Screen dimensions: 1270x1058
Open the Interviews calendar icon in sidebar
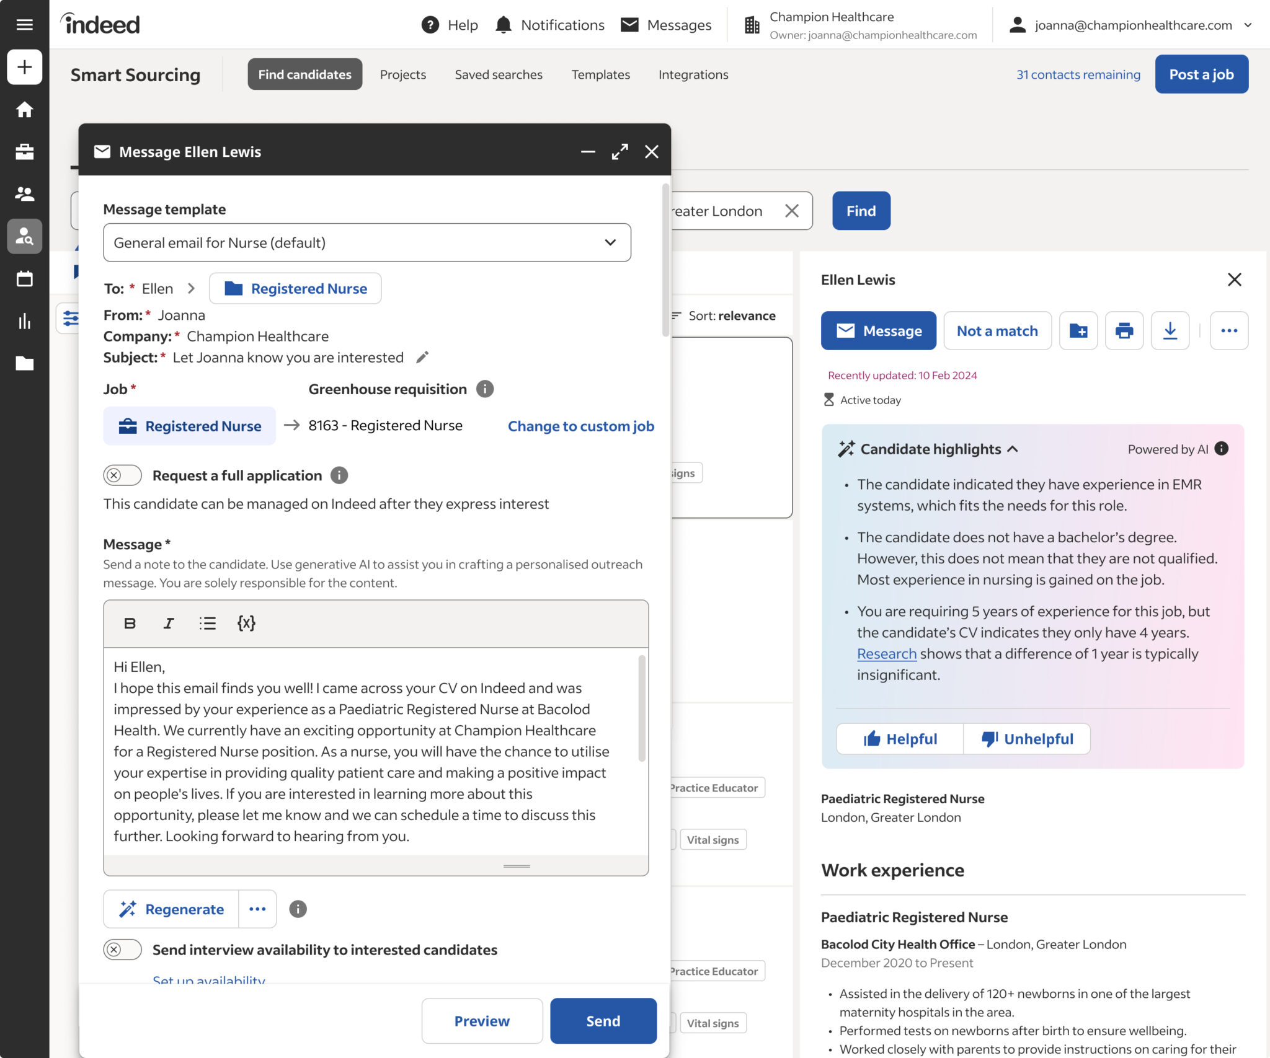pyautogui.click(x=25, y=279)
